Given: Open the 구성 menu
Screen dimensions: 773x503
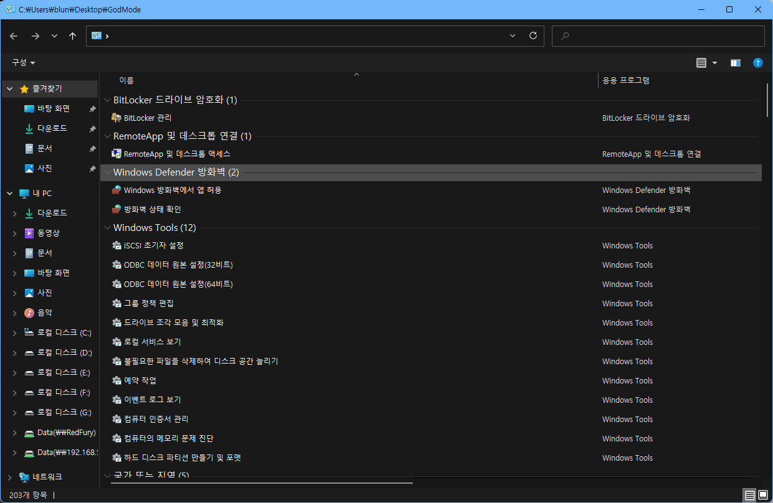Looking at the screenshot, I should click(x=24, y=63).
